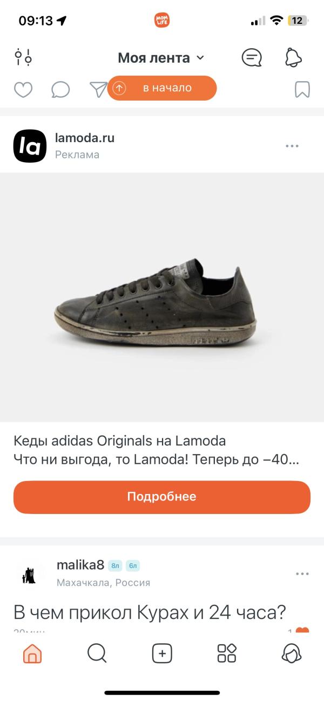
Task: Open the lamoda.ru ad options menu
Action: (292, 146)
